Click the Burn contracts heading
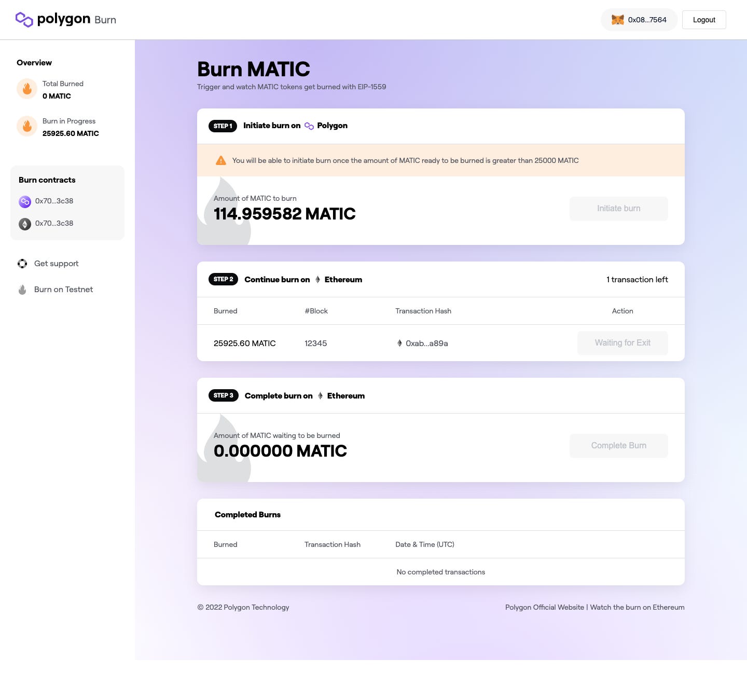747x700 pixels. pos(47,180)
